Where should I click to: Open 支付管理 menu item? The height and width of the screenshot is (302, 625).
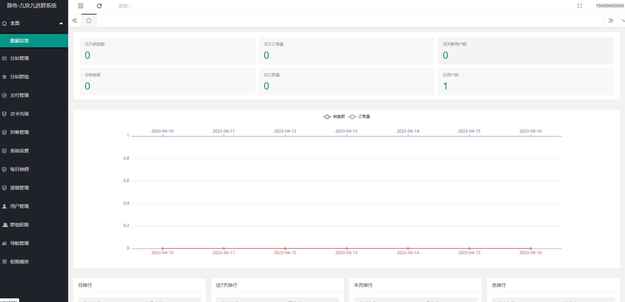click(x=20, y=95)
